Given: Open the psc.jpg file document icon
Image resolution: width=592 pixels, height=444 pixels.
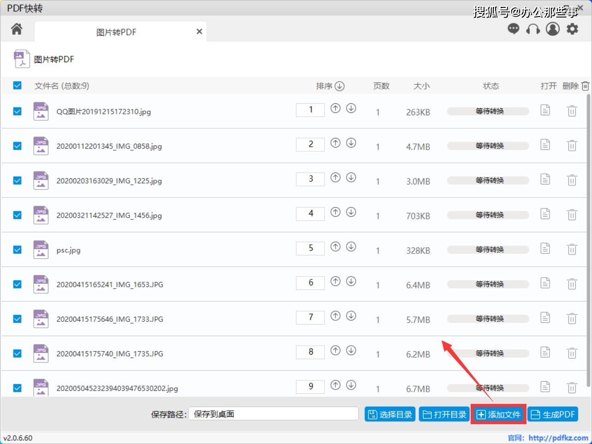Looking at the screenshot, I should [545, 249].
